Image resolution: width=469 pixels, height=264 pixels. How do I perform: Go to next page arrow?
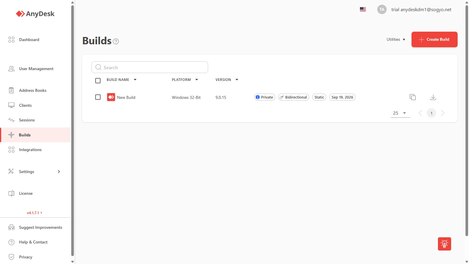(x=443, y=113)
